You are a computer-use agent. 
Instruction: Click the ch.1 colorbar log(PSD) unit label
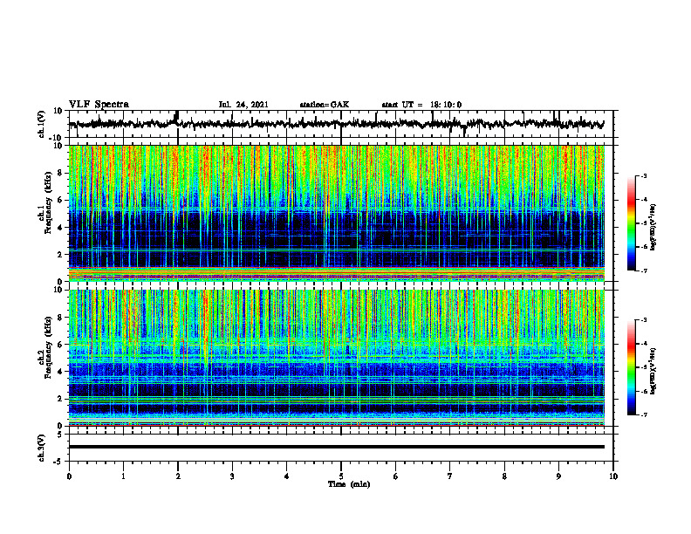pos(653,228)
